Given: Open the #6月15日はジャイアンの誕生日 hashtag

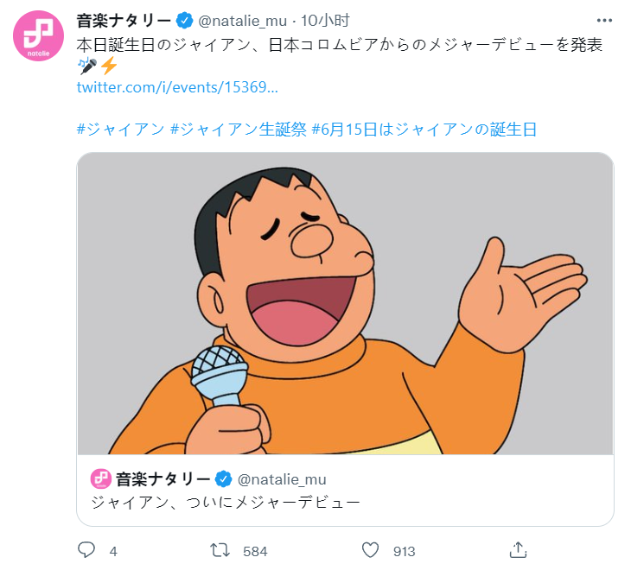Looking at the screenshot, I should coord(424,130).
